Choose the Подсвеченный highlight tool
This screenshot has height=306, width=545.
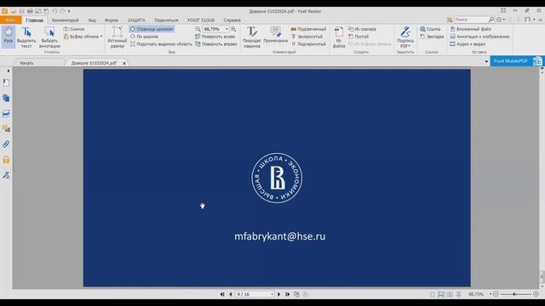[x=308, y=29]
